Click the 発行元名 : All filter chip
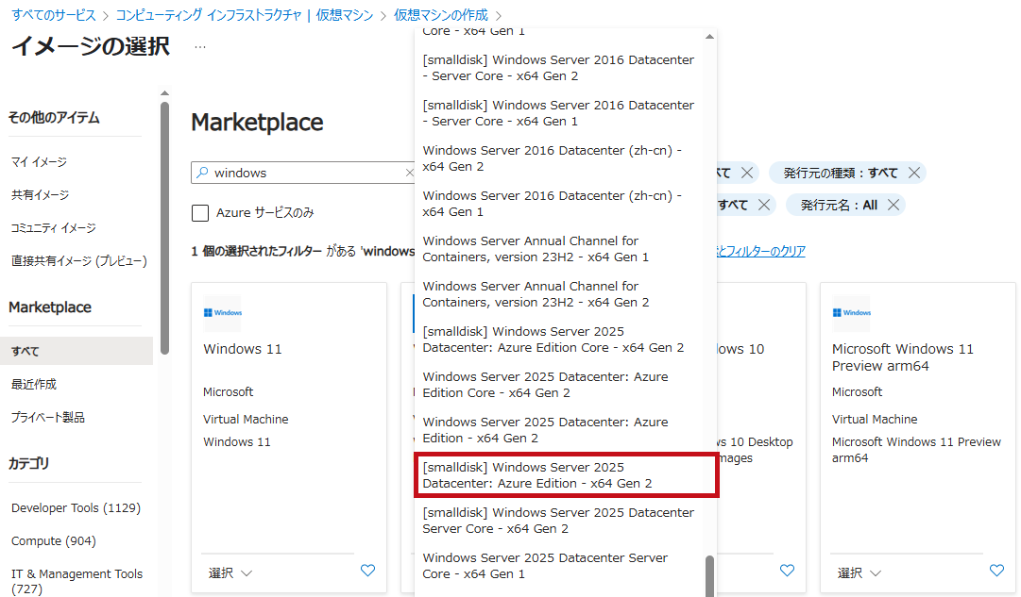 pyautogui.click(x=845, y=205)
